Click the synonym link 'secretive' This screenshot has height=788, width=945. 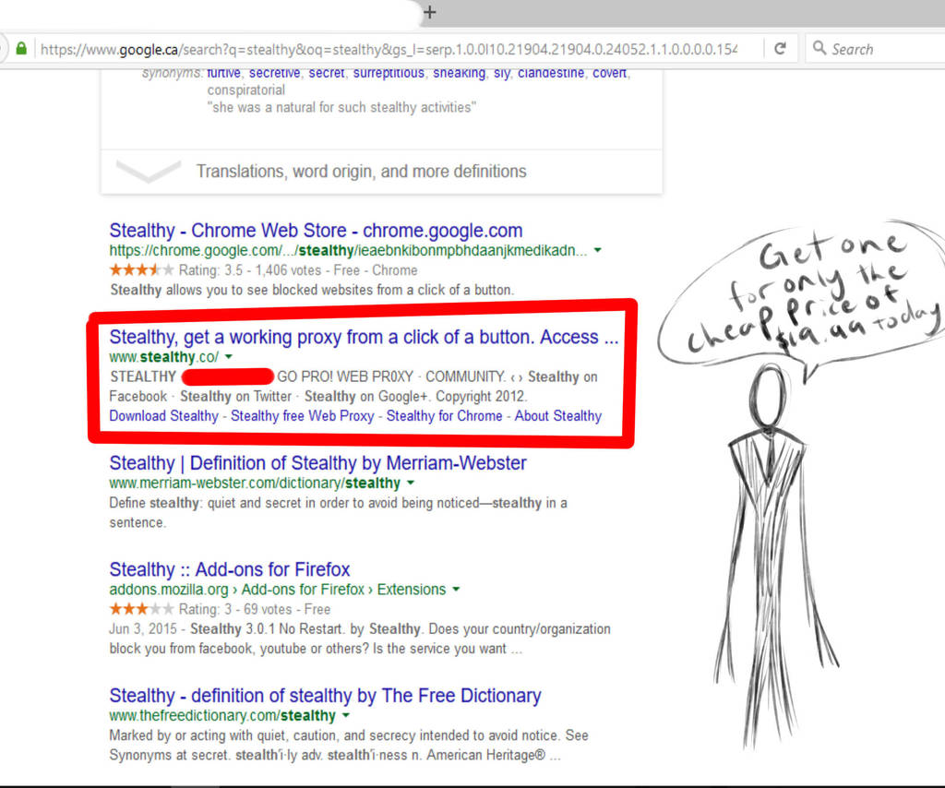point(274,74)
